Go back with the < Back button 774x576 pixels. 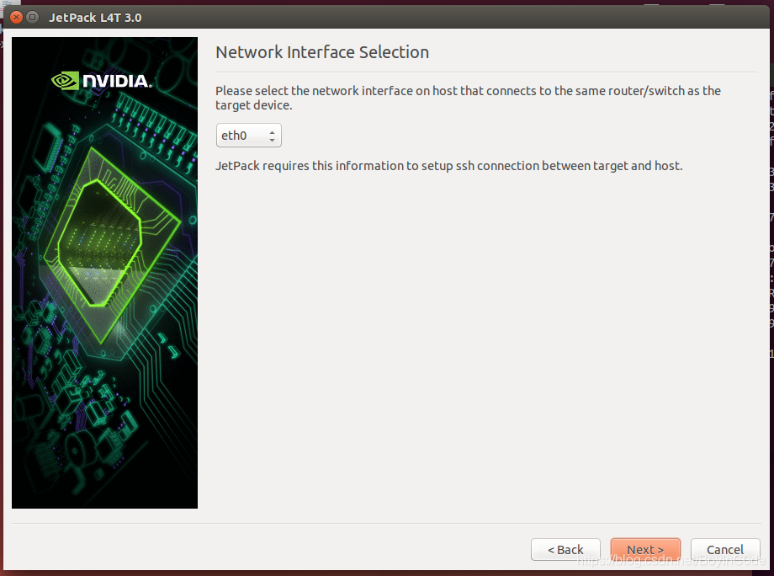[565, 549]
